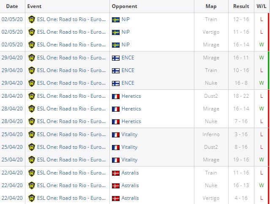Click the French flag in the Vitality Mirage row
The height and width of the screenshot is (204, 270).
(x=115, y=160)
